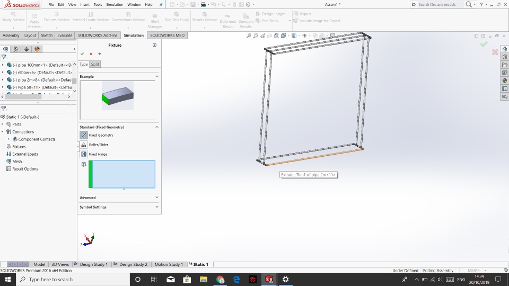Screen dimensions: 509x286
Task: Switch to the Evaluate ribbon tab
Action: click(x=65, y=35)
